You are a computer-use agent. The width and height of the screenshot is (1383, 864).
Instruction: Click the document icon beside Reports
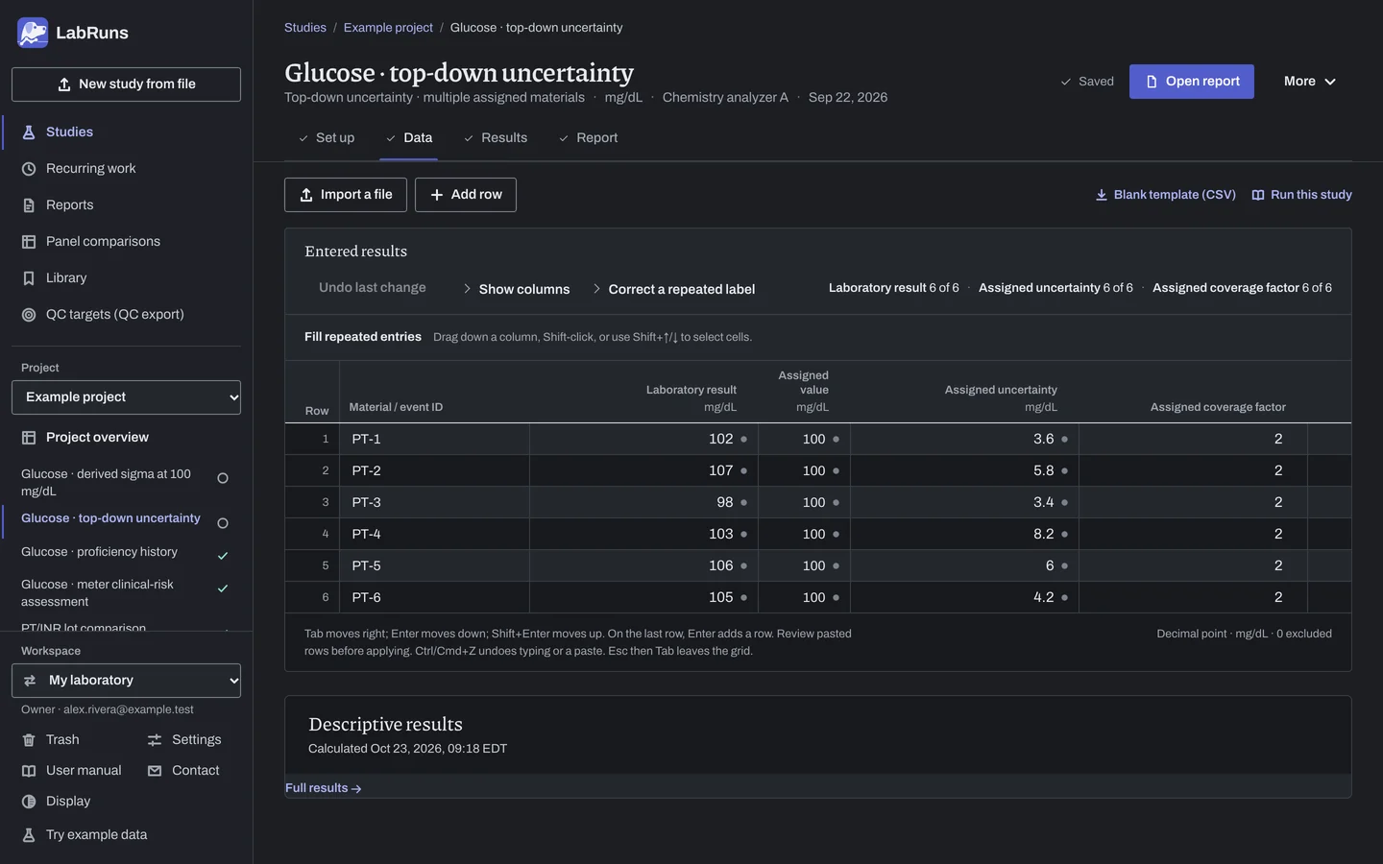pos(29,205)
